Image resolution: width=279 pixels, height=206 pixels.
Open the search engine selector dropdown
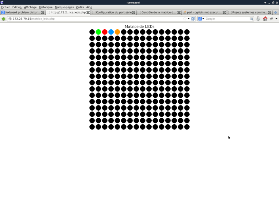202,19
